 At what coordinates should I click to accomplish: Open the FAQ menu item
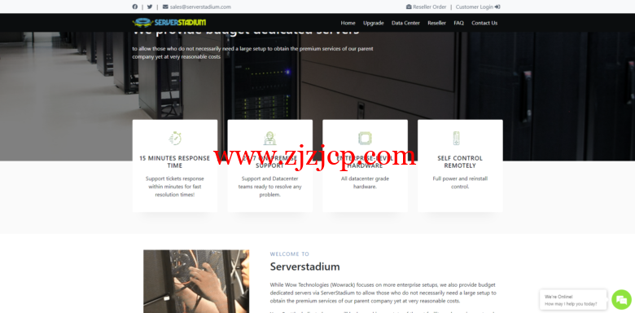[x=458, y=23]
